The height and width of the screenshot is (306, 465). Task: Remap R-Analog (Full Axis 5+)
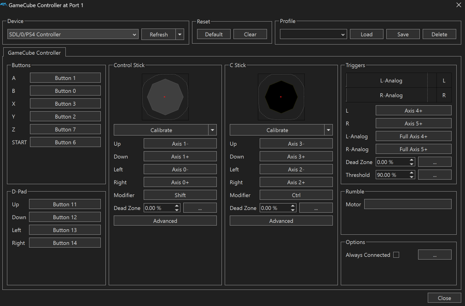[x=413, y=149]
